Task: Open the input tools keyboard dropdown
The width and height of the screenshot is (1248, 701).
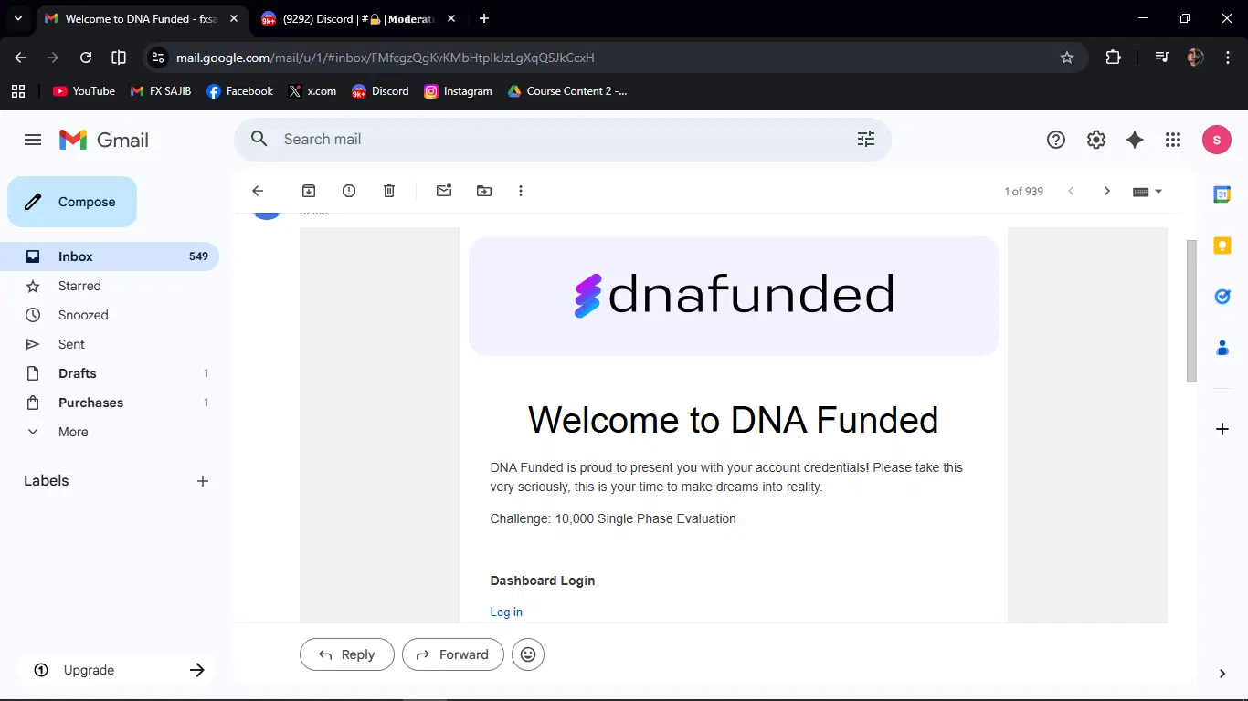Action: click(1148, 192)
